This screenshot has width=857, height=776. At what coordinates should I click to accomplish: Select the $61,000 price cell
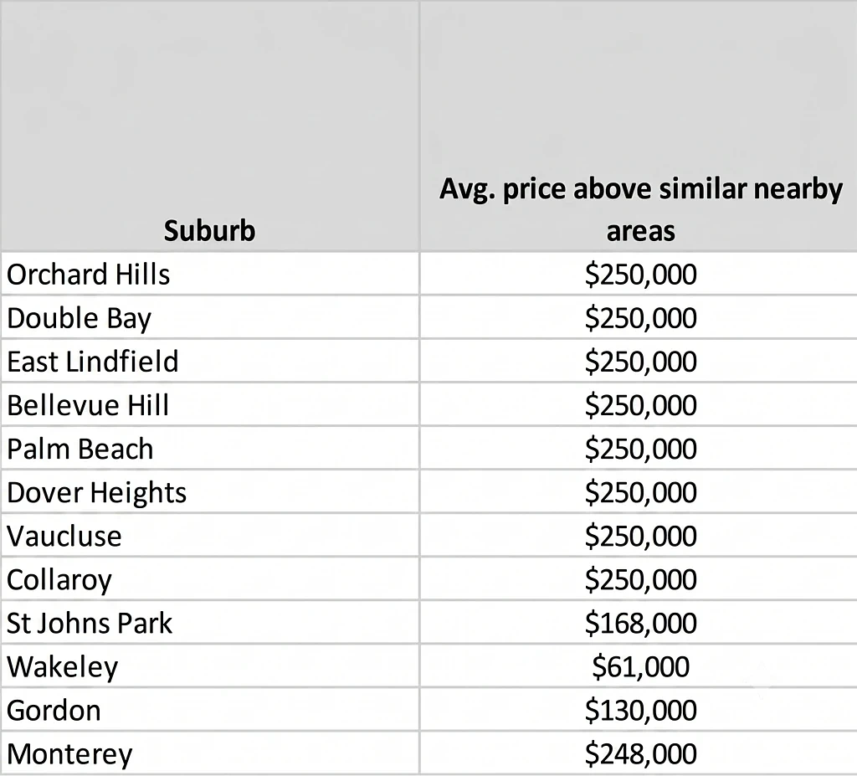tap(639, 666)
